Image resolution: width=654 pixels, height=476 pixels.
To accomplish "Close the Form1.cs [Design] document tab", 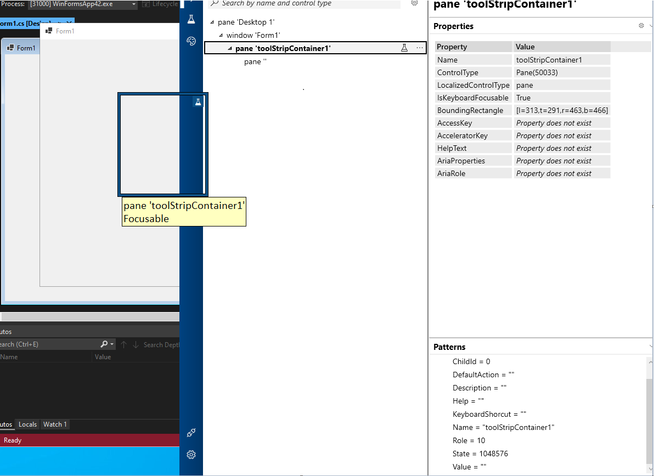I will (x=69, y=23).
